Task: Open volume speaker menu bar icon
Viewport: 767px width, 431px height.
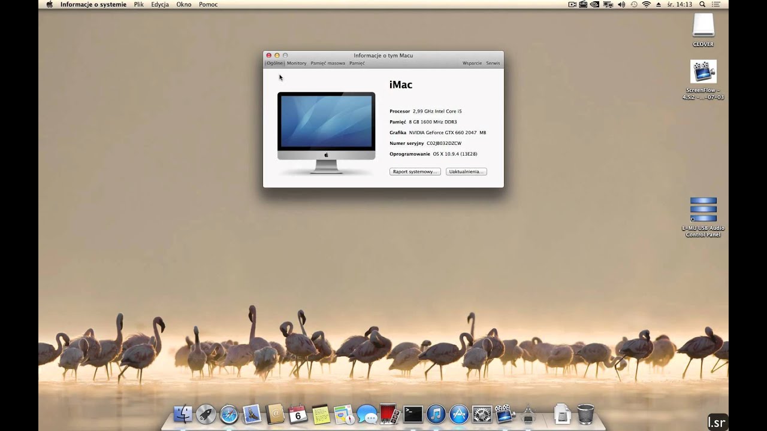Action: coord(621,4)
